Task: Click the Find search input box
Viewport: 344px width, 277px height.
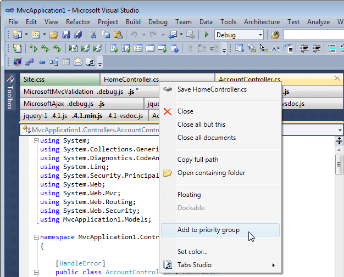Action: (314, 35)
